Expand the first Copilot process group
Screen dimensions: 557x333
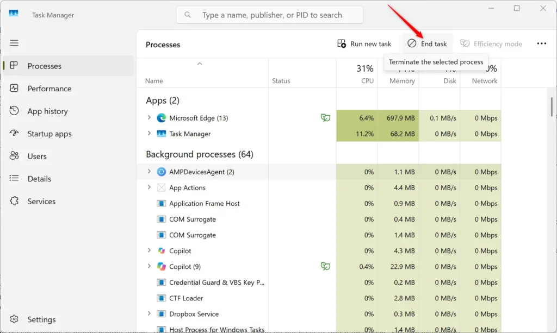(x=149, y=250)
